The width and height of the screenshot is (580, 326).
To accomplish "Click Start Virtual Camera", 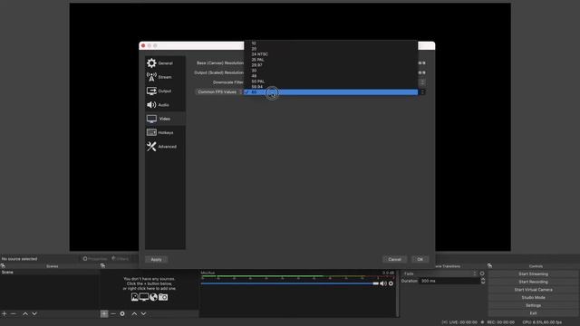I will click(533, 290).
